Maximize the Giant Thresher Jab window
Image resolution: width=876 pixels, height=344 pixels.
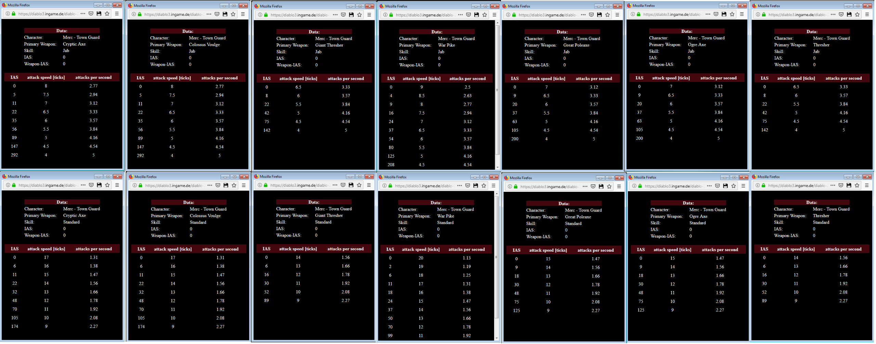[360, 6]
